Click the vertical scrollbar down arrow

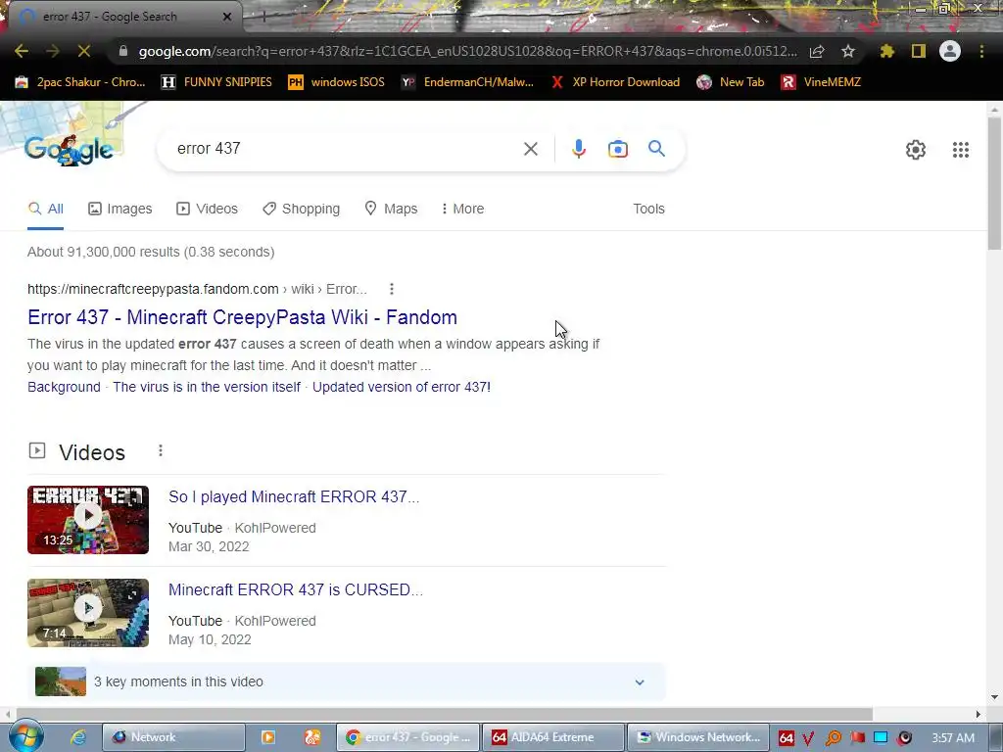coord(994,697)
